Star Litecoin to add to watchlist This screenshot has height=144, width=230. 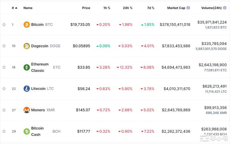pyautogui.click(x=4, y=89)
